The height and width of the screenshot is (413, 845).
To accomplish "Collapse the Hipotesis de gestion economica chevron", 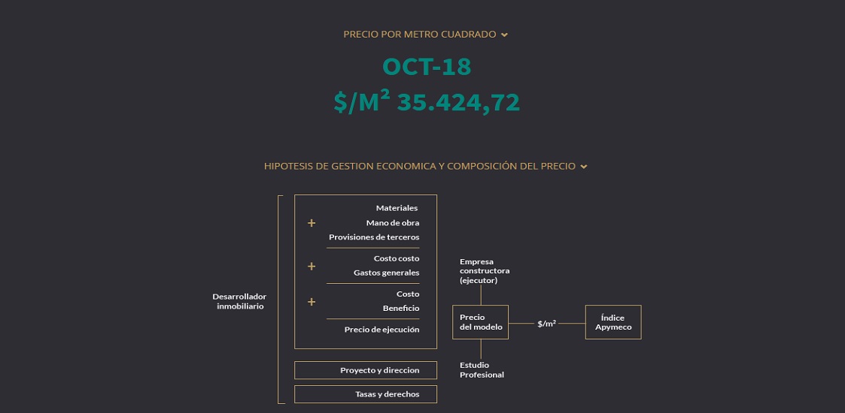I will click(584, 167).
